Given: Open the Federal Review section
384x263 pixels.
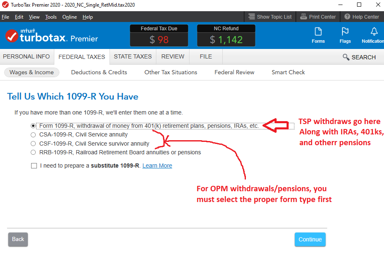Looking at the screenshot, I should coord(234,72).
